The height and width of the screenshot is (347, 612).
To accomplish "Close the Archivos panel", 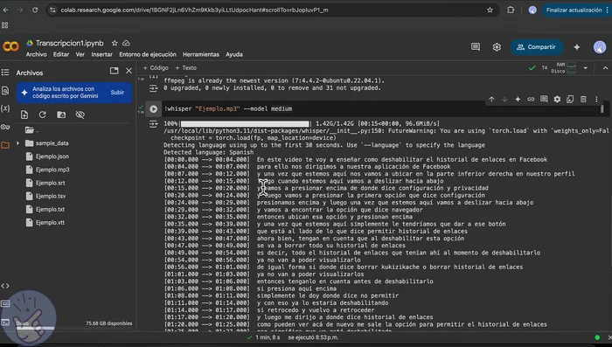I will [x=129, y=71].
